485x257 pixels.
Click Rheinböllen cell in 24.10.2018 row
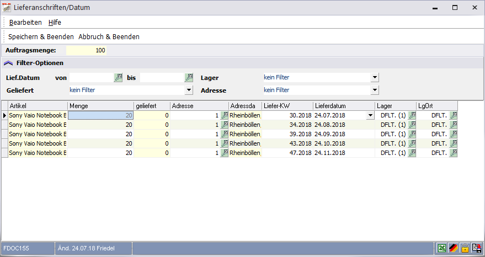[x=246, y=143]
